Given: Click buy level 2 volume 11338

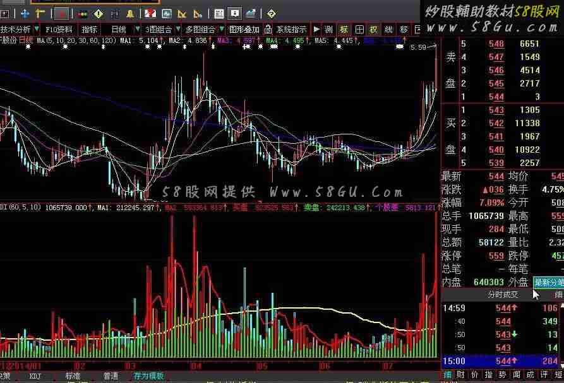Looking at the screenshot, I should pos(527,123).
